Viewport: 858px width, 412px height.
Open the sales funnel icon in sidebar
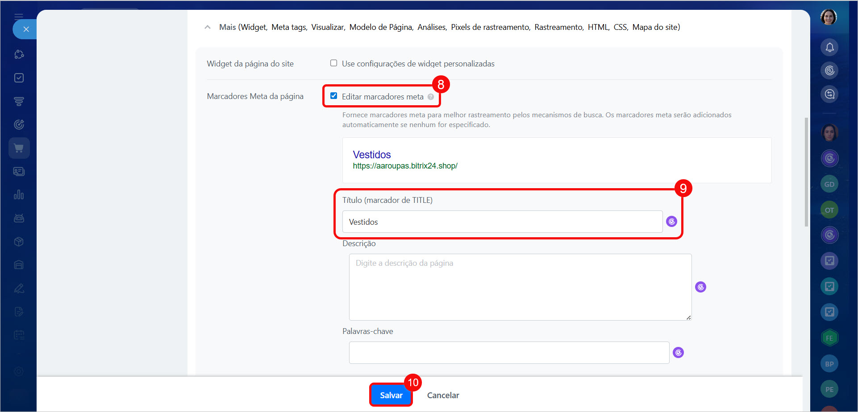(19, 101)
